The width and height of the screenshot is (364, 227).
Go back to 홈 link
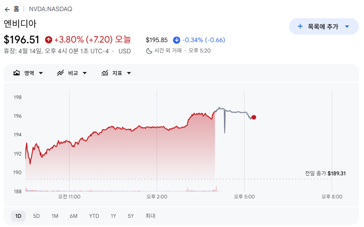[16, 9]
